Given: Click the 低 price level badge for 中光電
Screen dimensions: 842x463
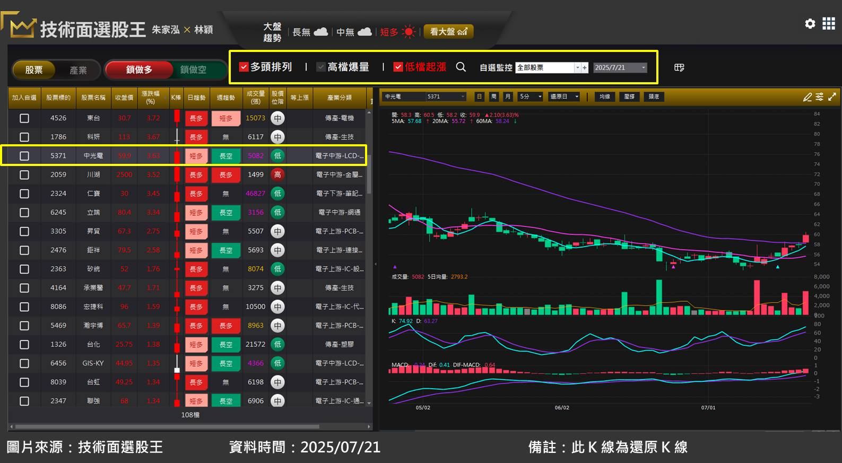Looking at the screenshot, I should click(277, 156).
